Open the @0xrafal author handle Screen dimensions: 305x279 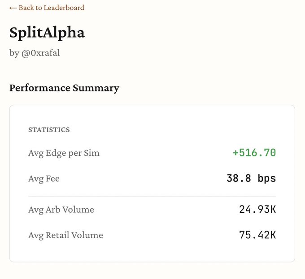[40, 53]
